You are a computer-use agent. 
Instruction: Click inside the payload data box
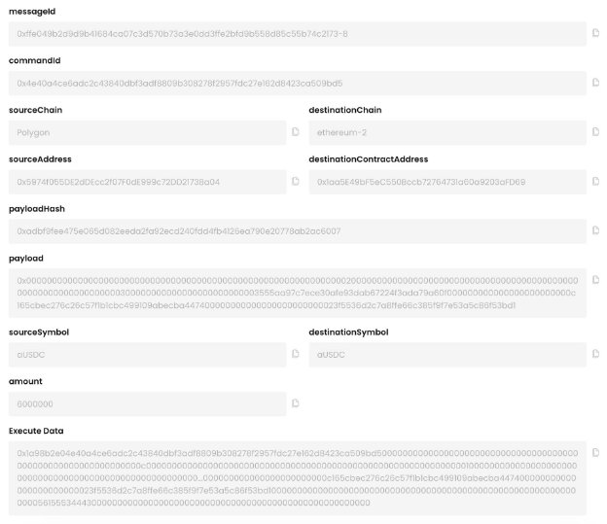(298, 292)
